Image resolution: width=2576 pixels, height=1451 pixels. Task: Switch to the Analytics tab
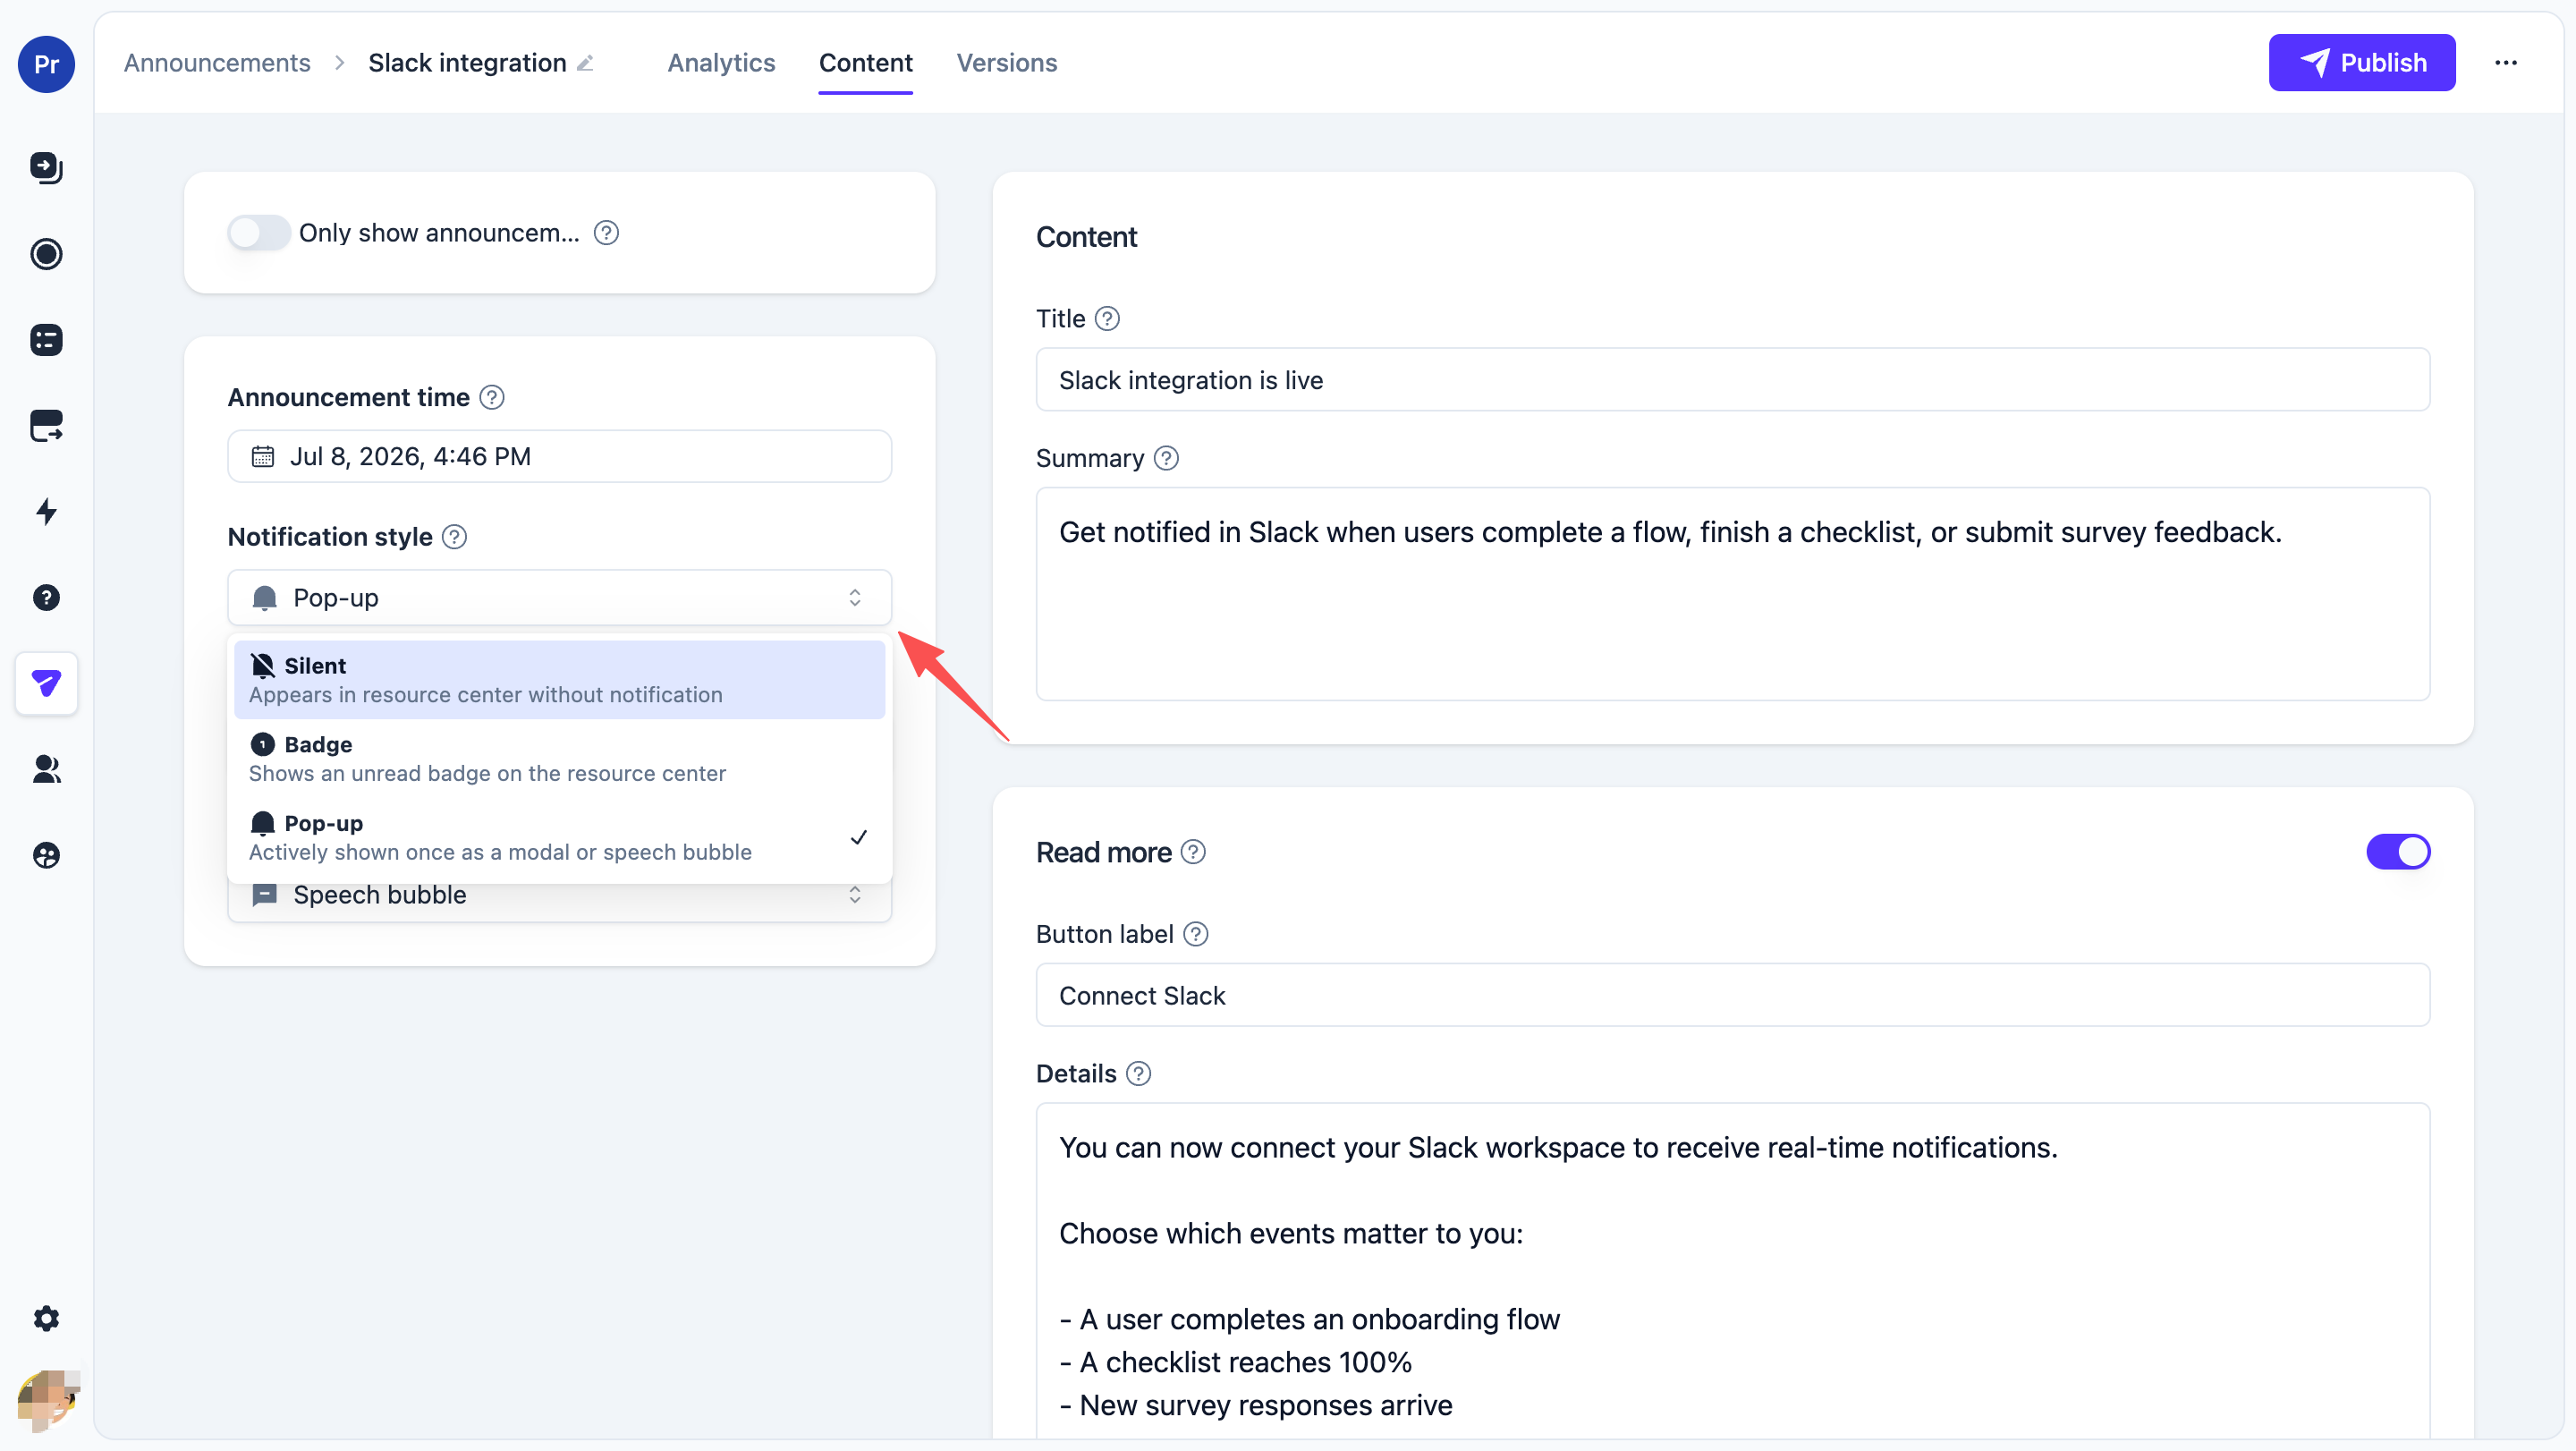coord(721,63)
